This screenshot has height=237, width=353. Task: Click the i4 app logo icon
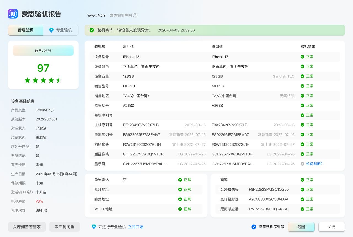pos(13,14)
